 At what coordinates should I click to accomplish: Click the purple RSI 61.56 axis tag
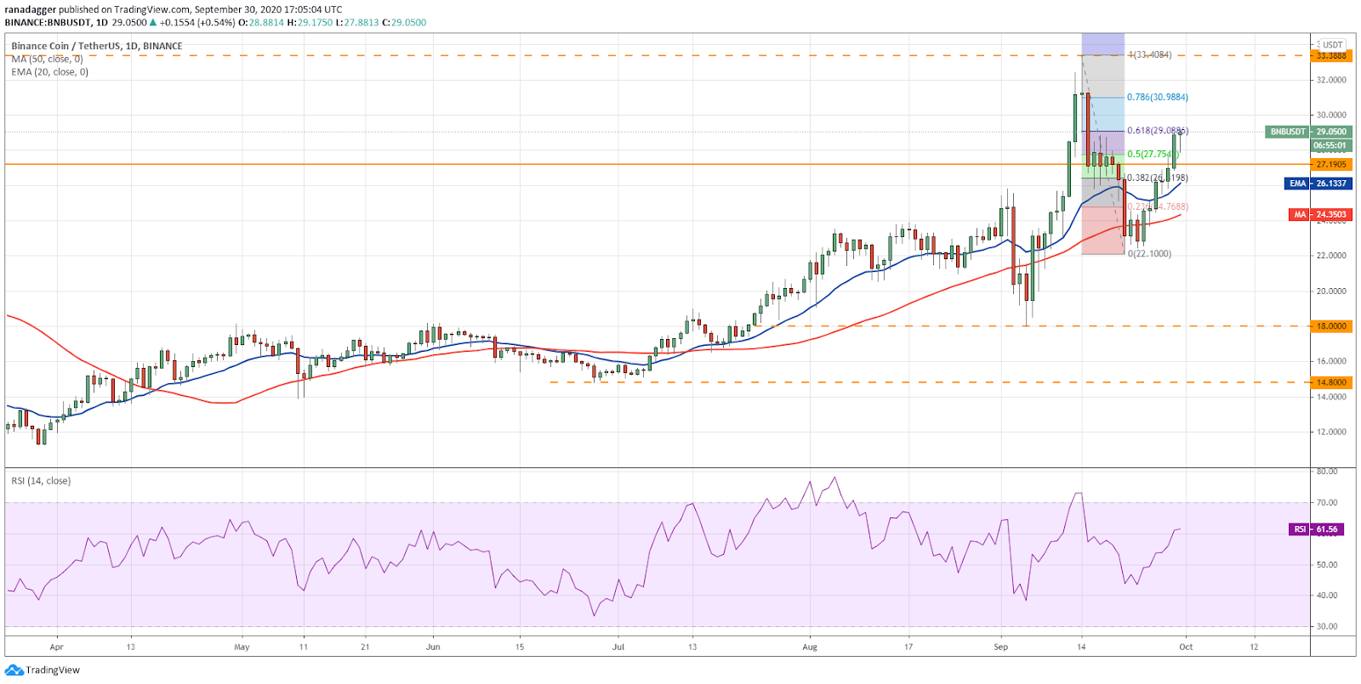(1317, 529)
